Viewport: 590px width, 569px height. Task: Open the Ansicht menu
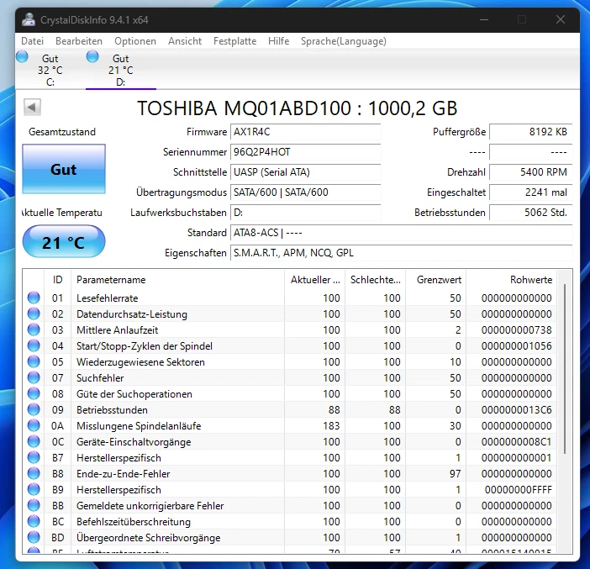coord(185,41)
